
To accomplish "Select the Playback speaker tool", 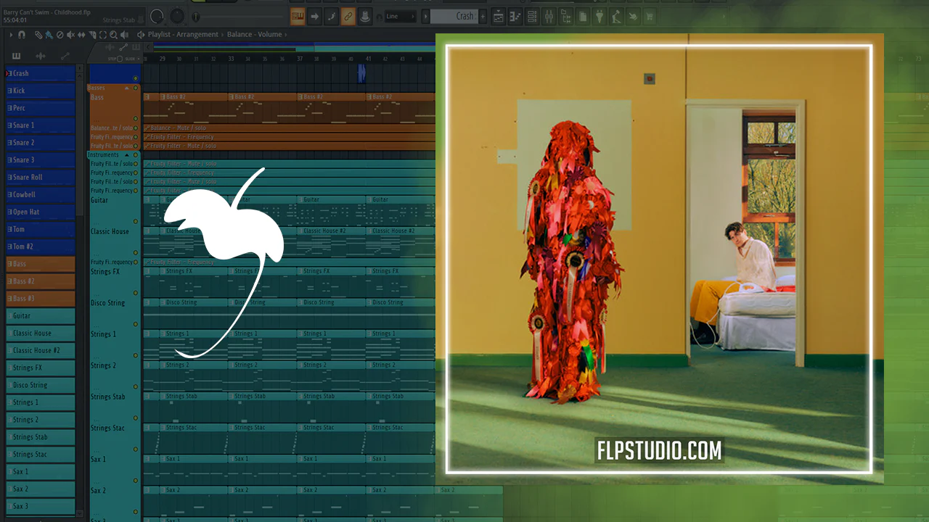I will 125,34.
